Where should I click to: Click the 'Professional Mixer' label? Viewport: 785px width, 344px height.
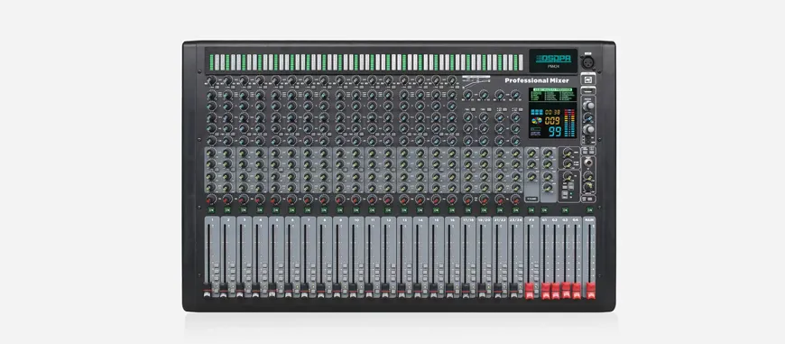click(537, 80)
